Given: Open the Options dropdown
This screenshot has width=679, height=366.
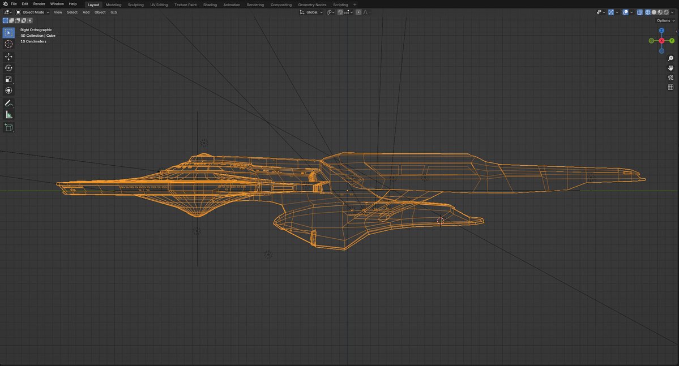Looking at the screenshot, I should (665, 20).
